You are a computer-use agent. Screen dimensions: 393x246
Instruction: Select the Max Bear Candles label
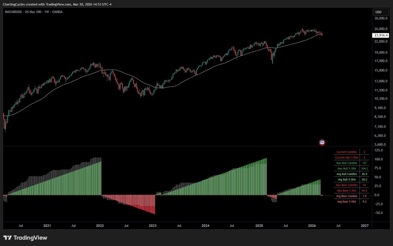click(x=347, y=185)
